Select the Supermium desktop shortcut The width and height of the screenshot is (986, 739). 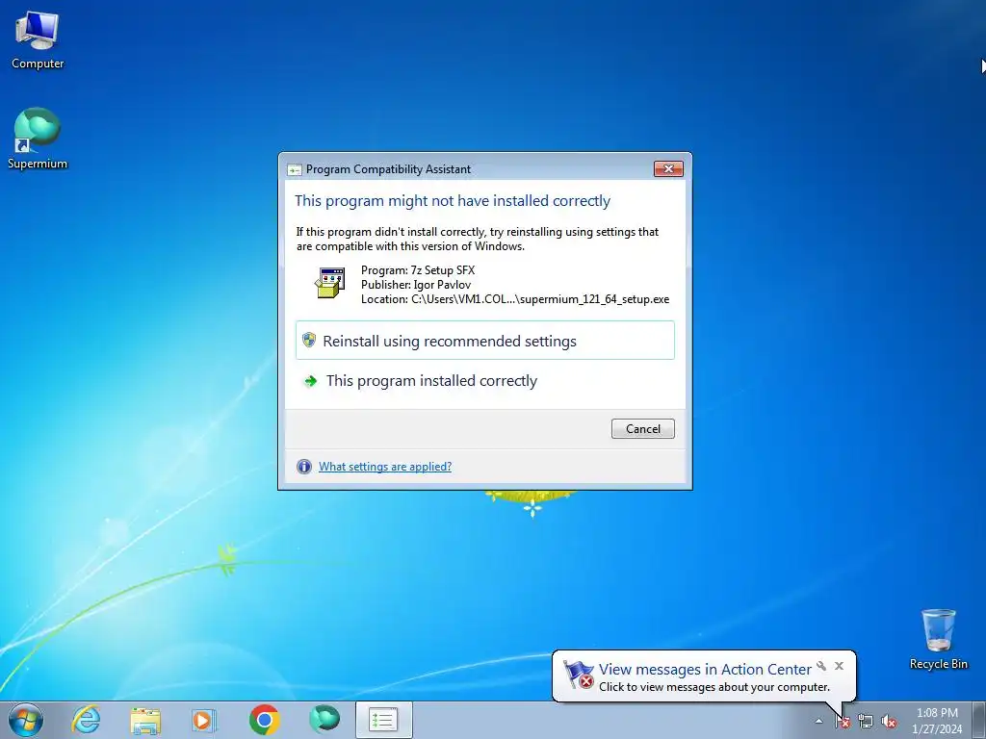coord(38,139)
